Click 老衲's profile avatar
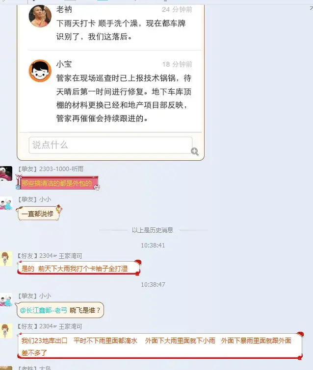Image resolution: width=313 pixels, height=370 pixels. coord(40,16)
